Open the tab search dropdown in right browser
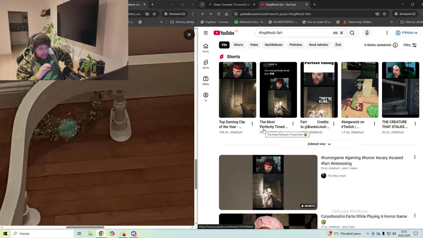 point(202,5)
